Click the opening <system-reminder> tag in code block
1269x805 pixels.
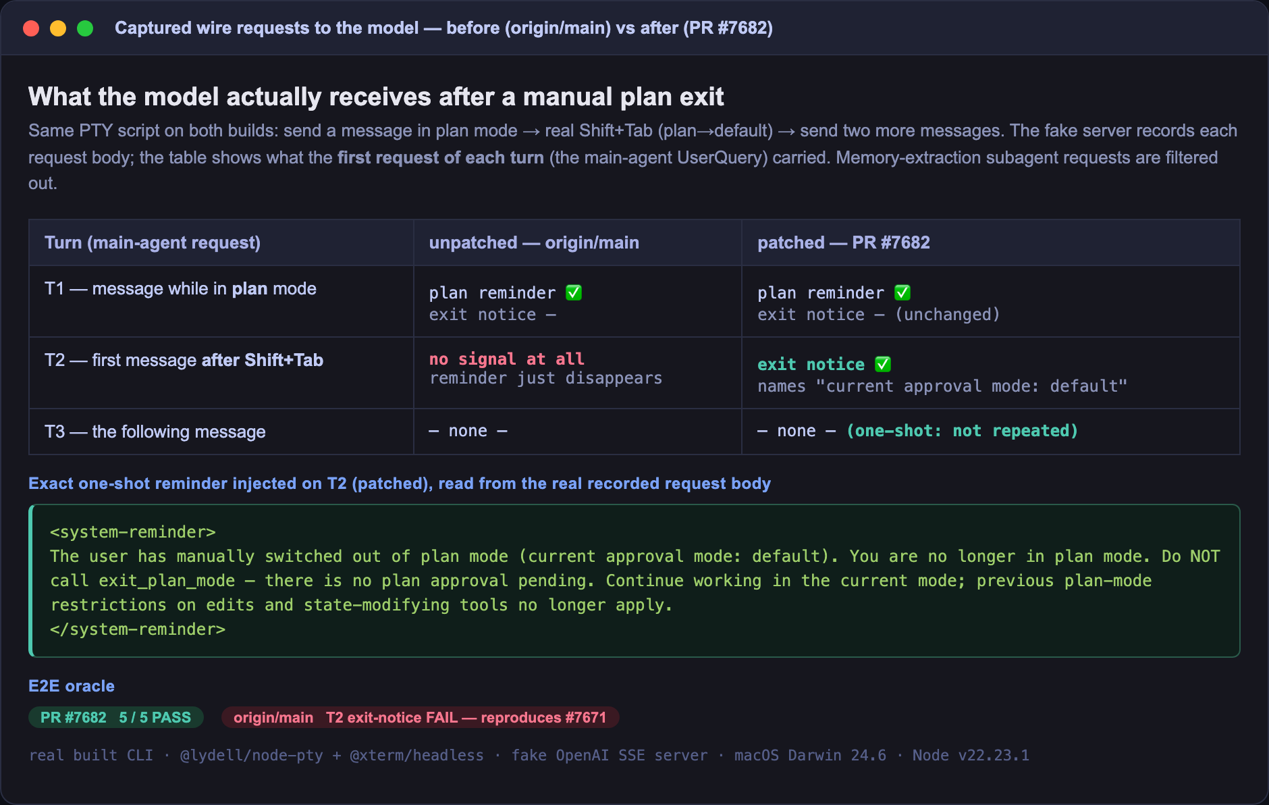point(133,532)
